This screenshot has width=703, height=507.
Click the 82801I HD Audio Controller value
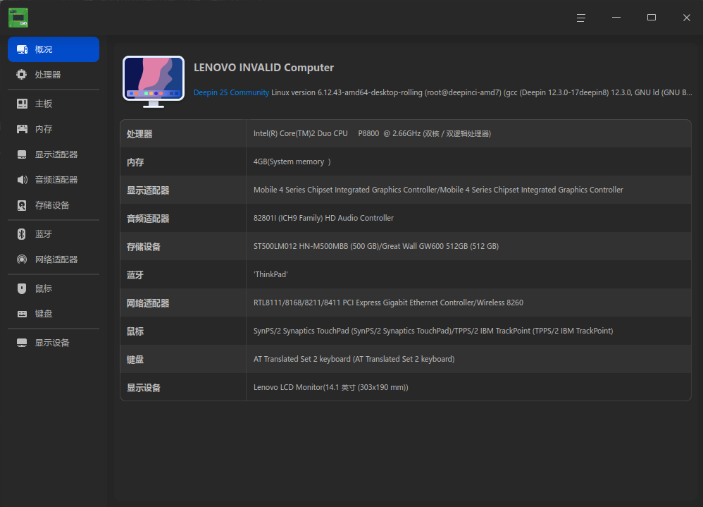click(x=323, y=218)
